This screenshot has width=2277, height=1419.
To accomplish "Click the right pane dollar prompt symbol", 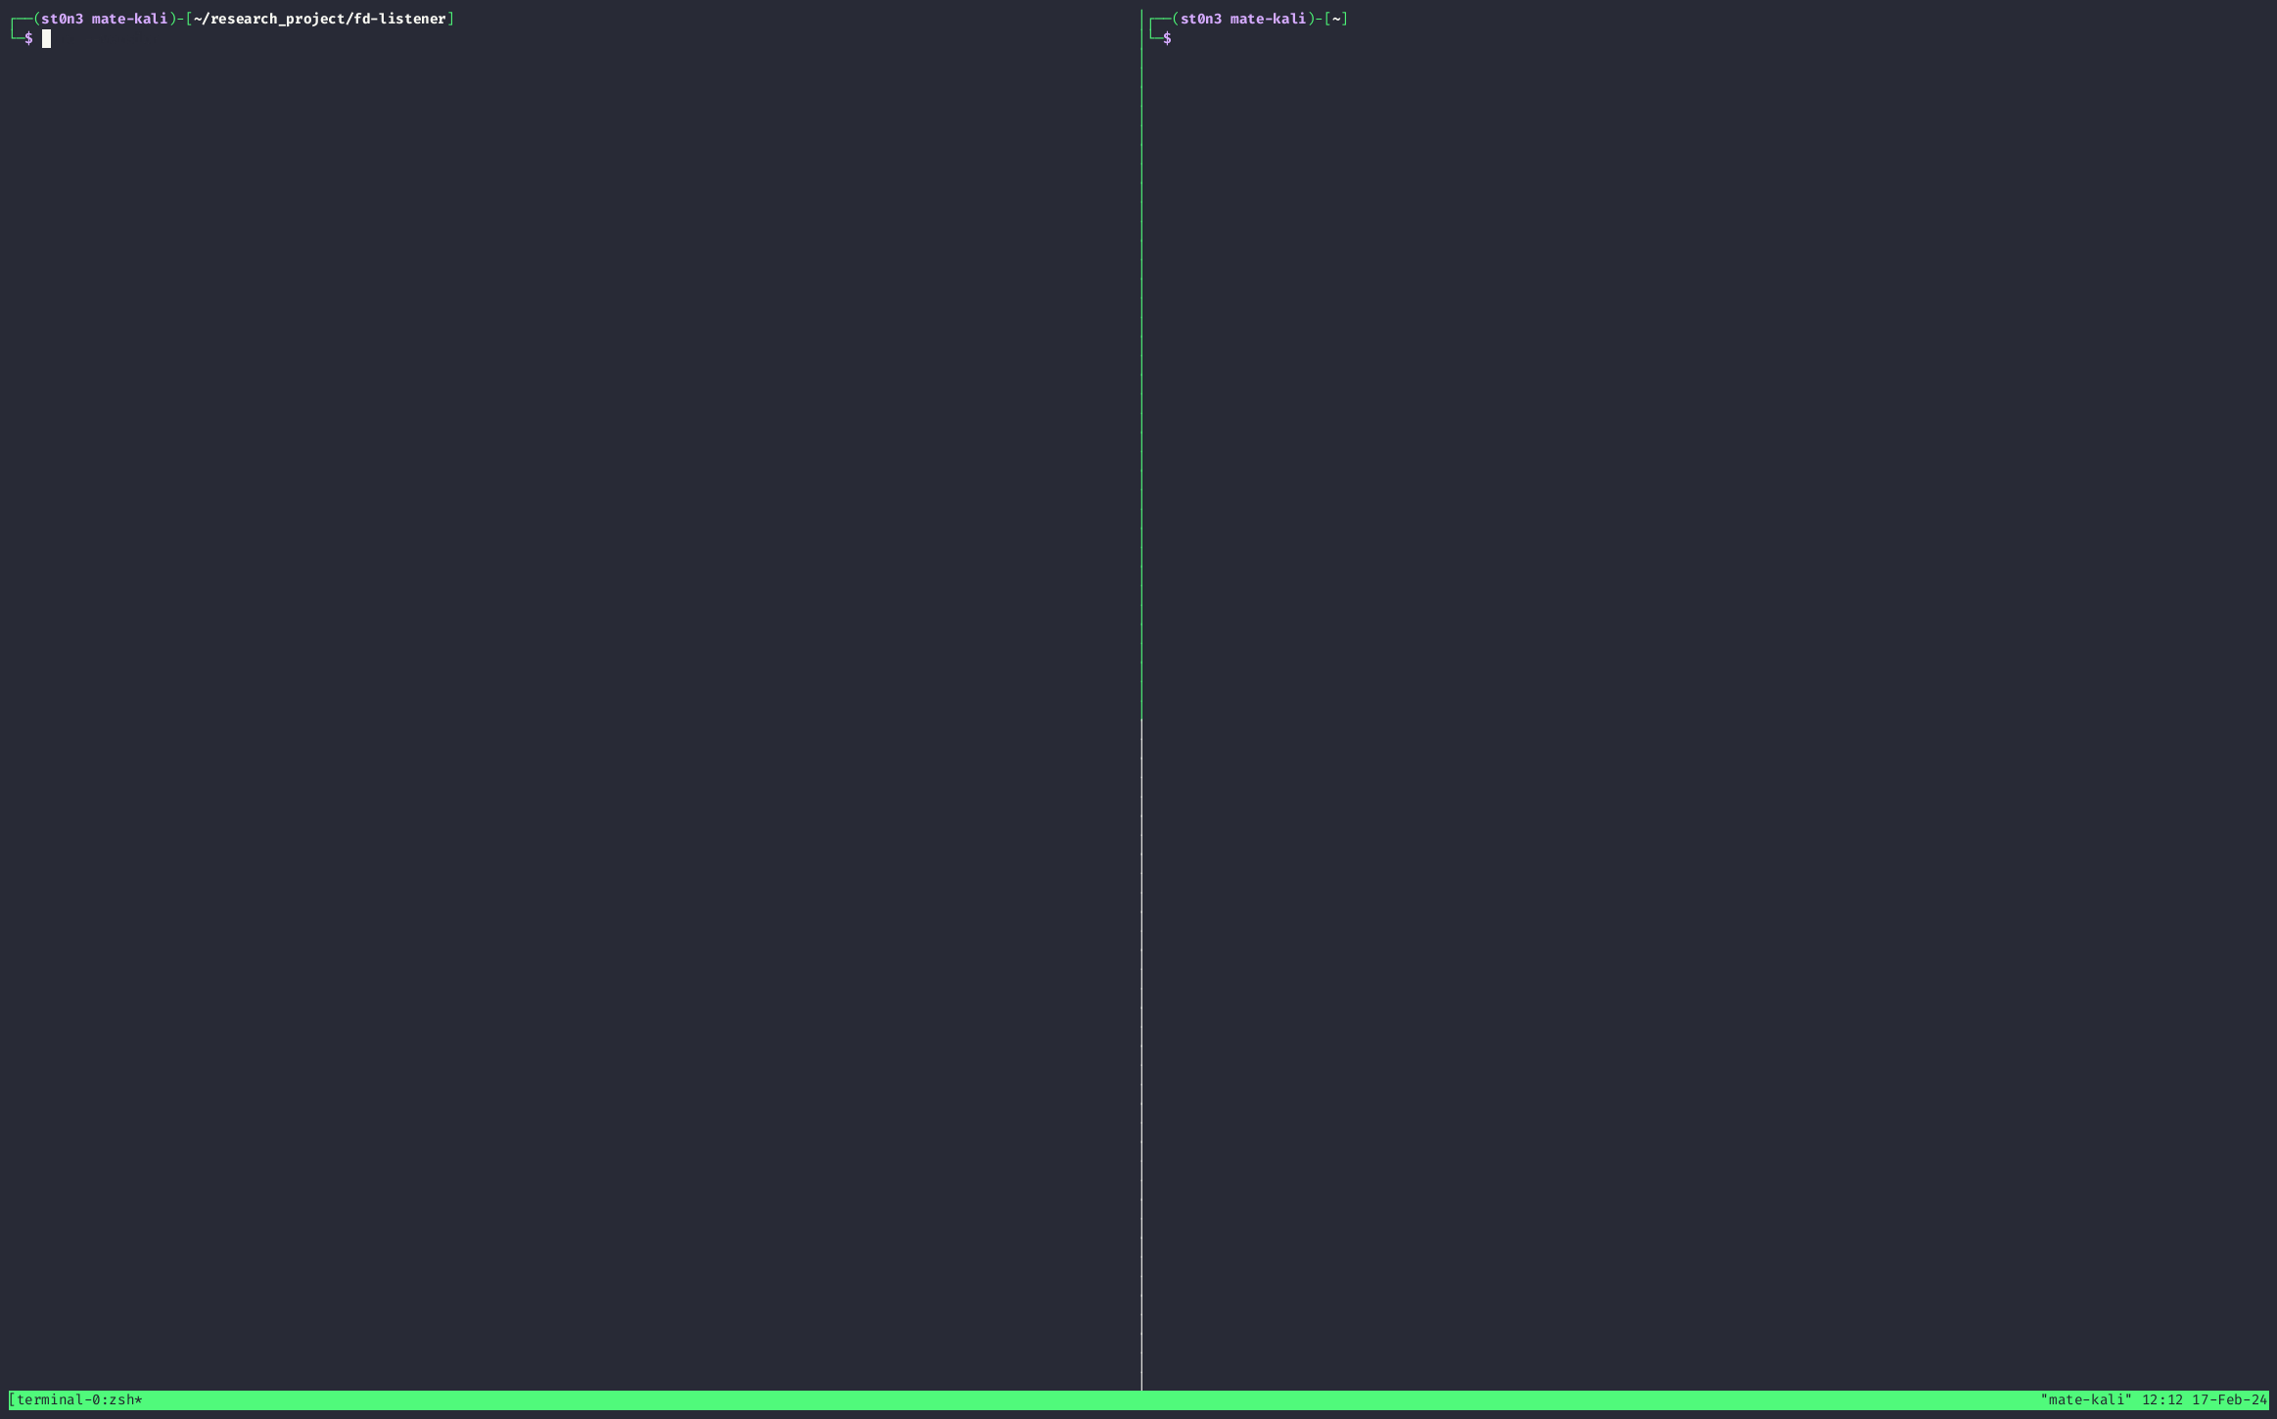I will pyautogui.click(x=1167, y=38).
